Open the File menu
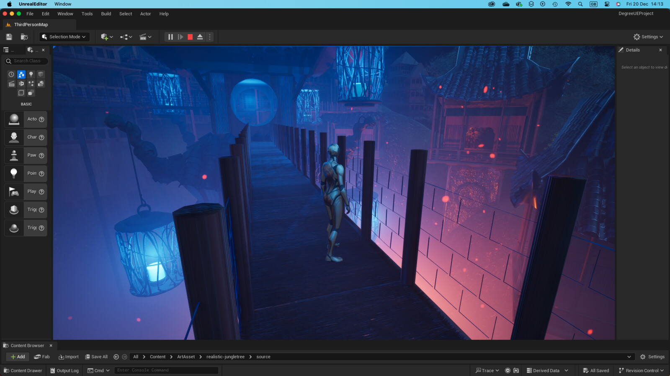This screenshot has width=670, height=376. pyautogui.click(x=30, y=14)
